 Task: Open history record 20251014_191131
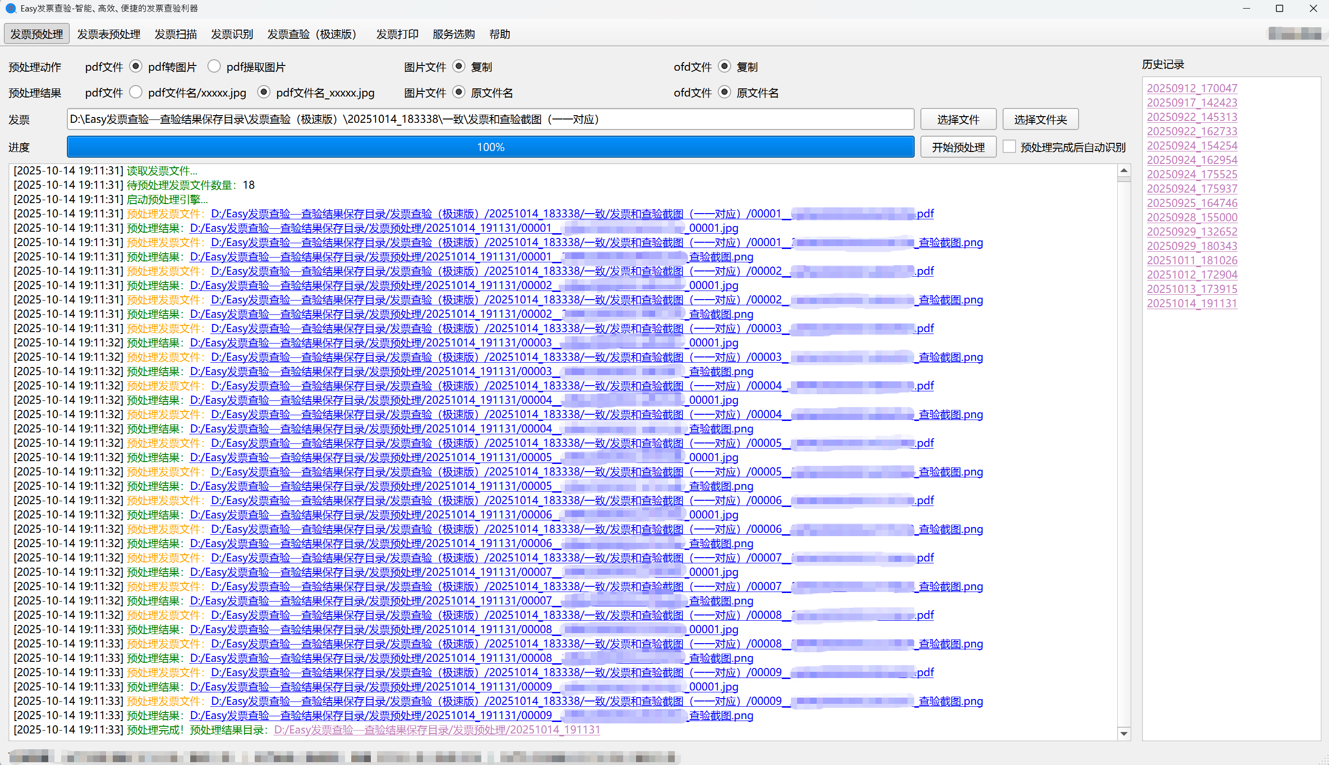coord(1191,303)
